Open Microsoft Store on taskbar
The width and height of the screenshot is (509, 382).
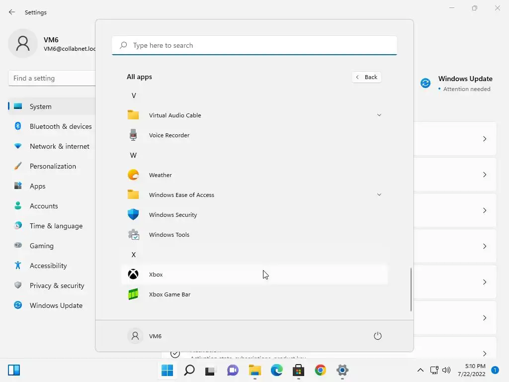click(x=298, y=370)
